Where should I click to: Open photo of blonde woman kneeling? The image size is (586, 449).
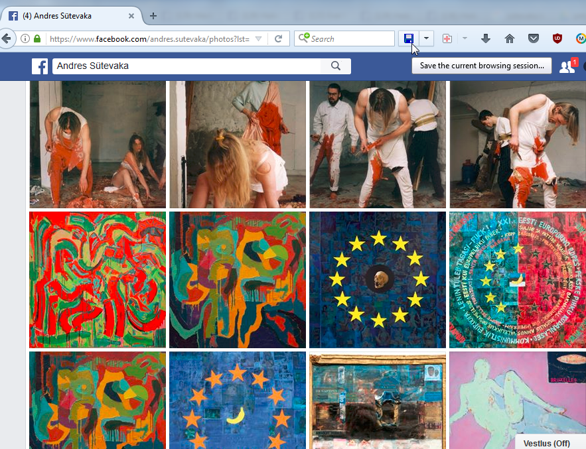click(x=238, y=144)
